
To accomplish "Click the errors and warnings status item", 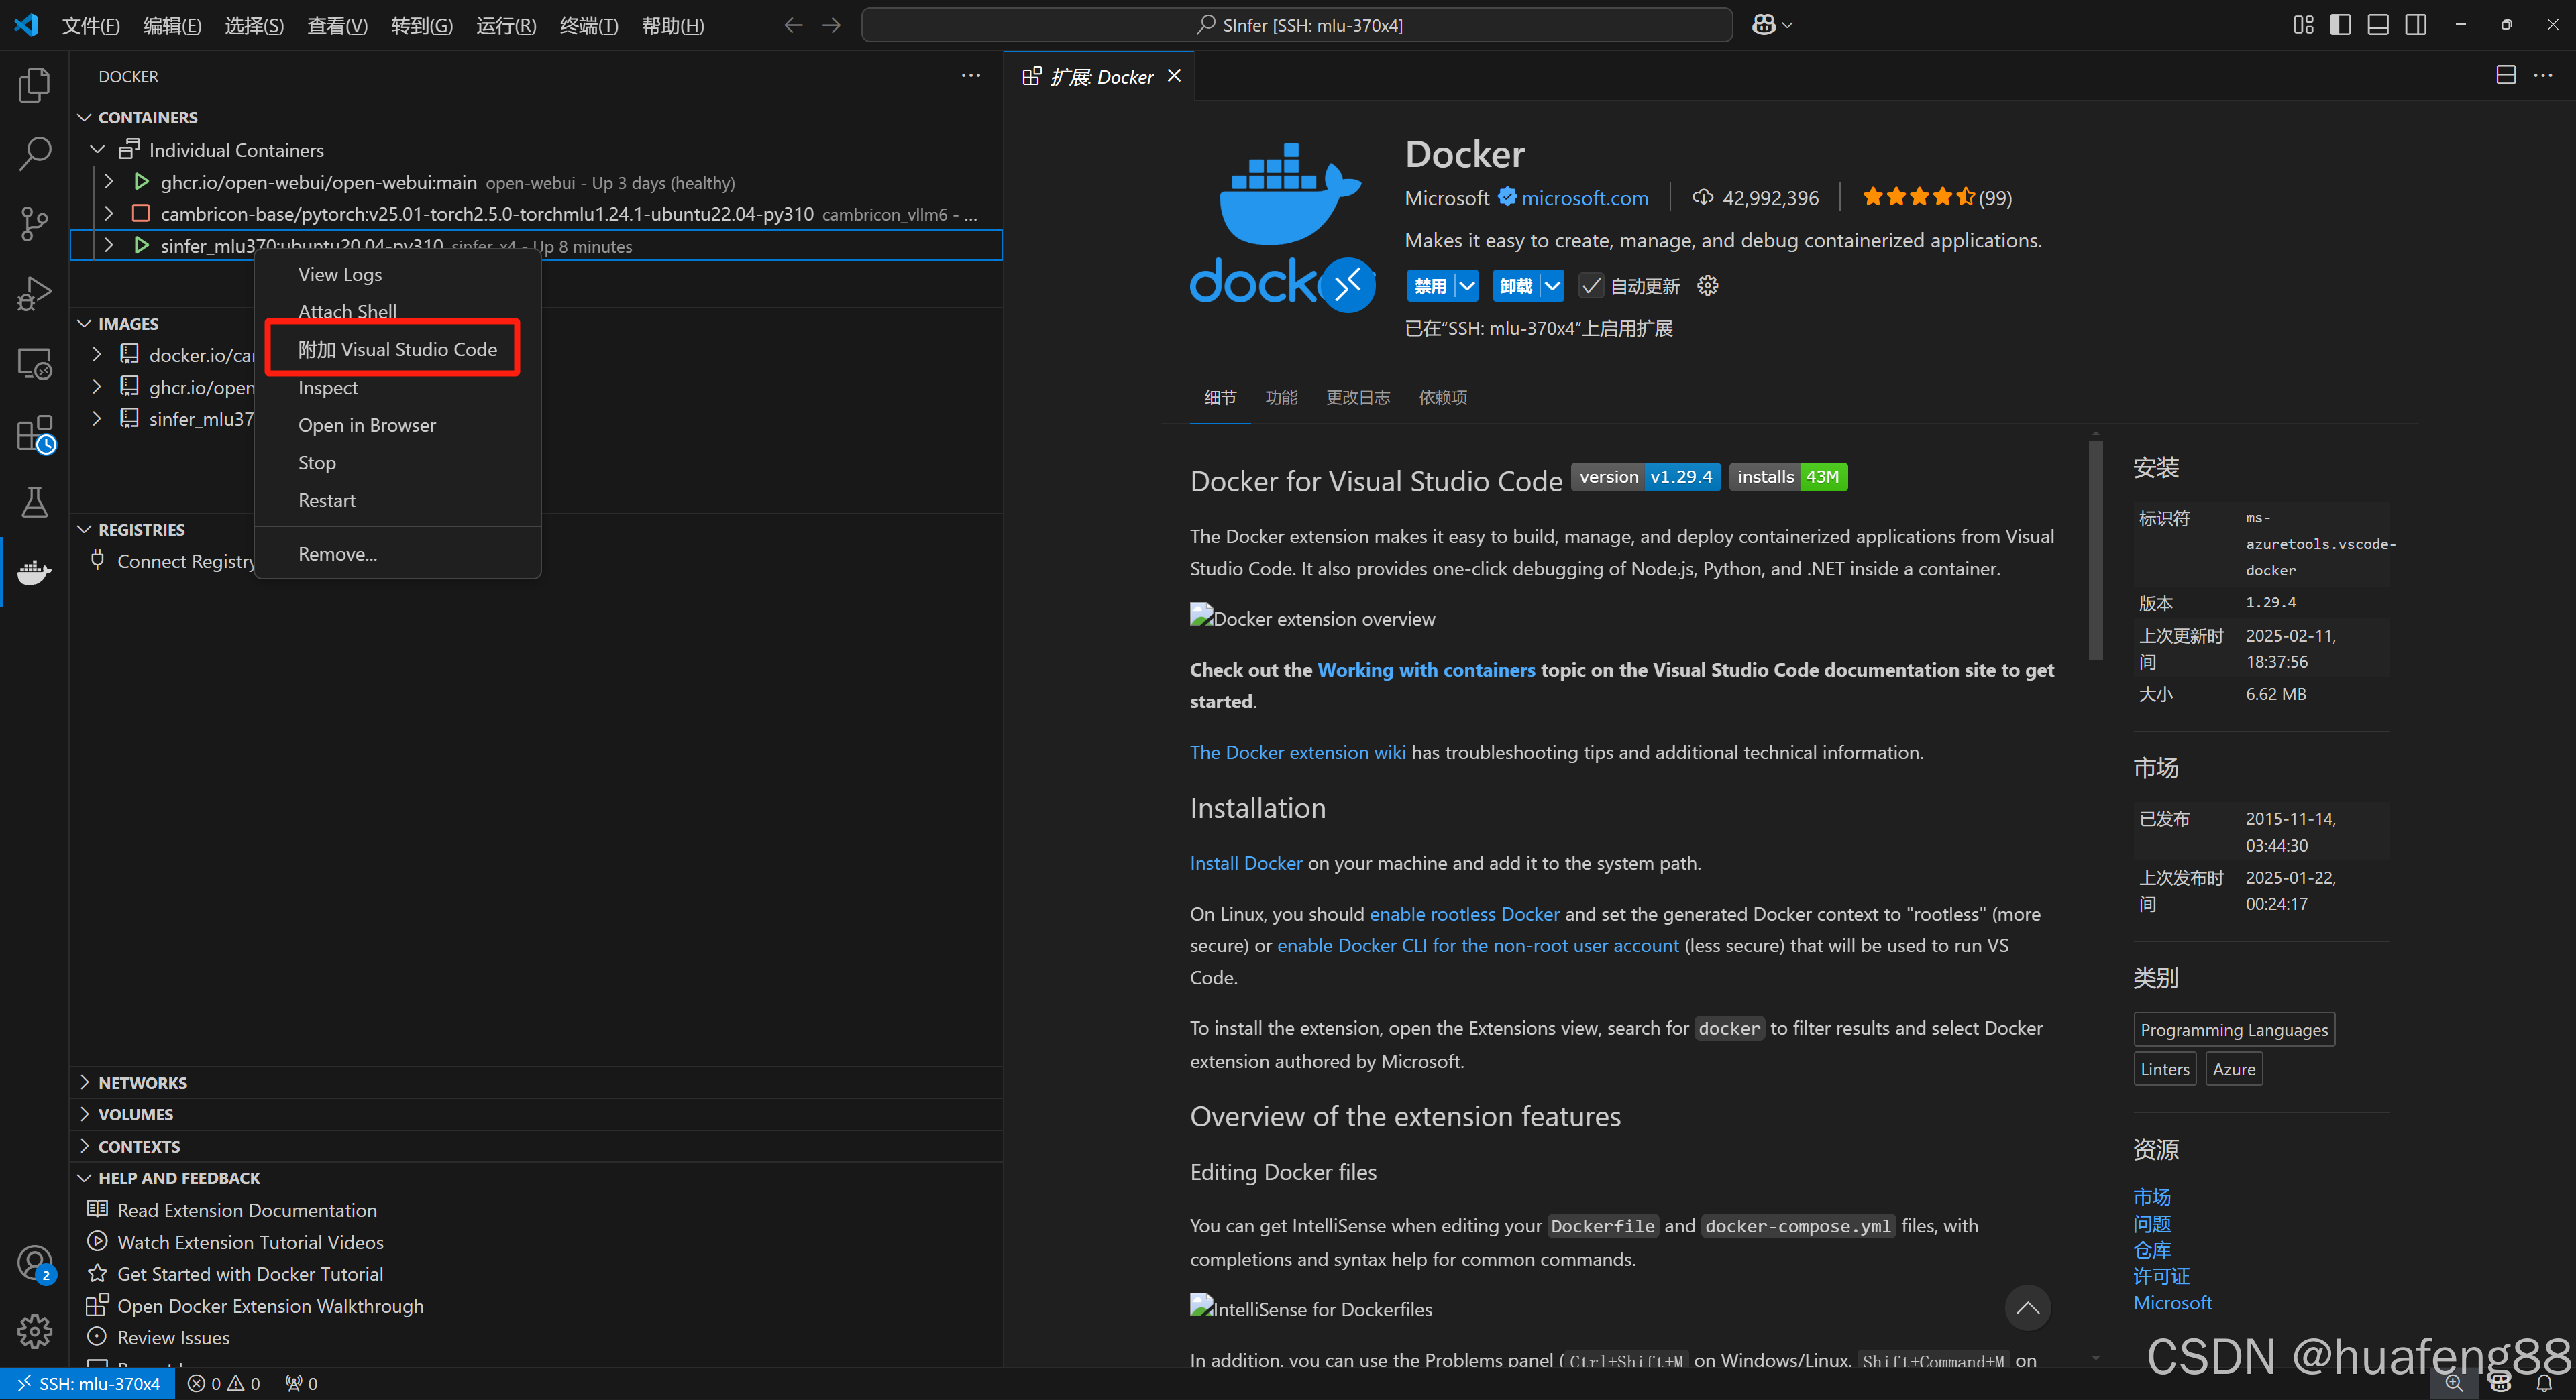I will [x=224, y=1384].
